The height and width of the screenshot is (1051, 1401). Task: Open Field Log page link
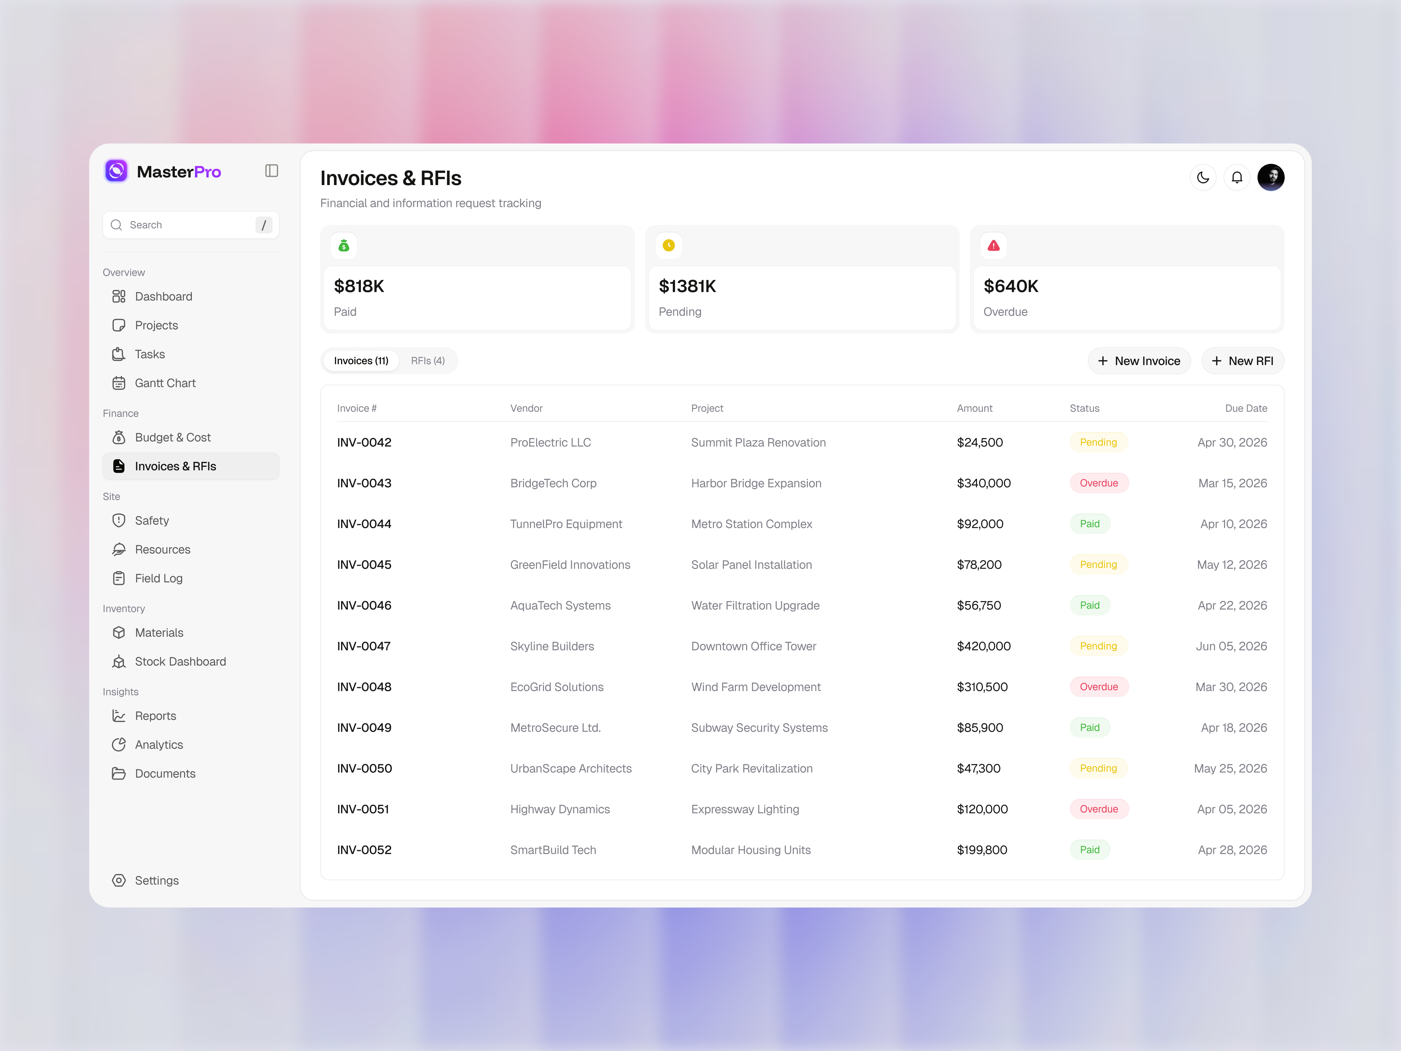(191, 578)
